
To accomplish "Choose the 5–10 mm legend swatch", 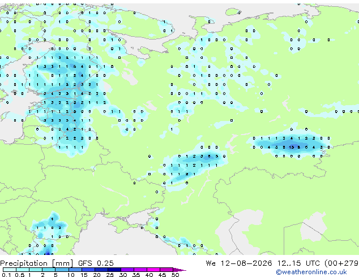I will point(62,270).
